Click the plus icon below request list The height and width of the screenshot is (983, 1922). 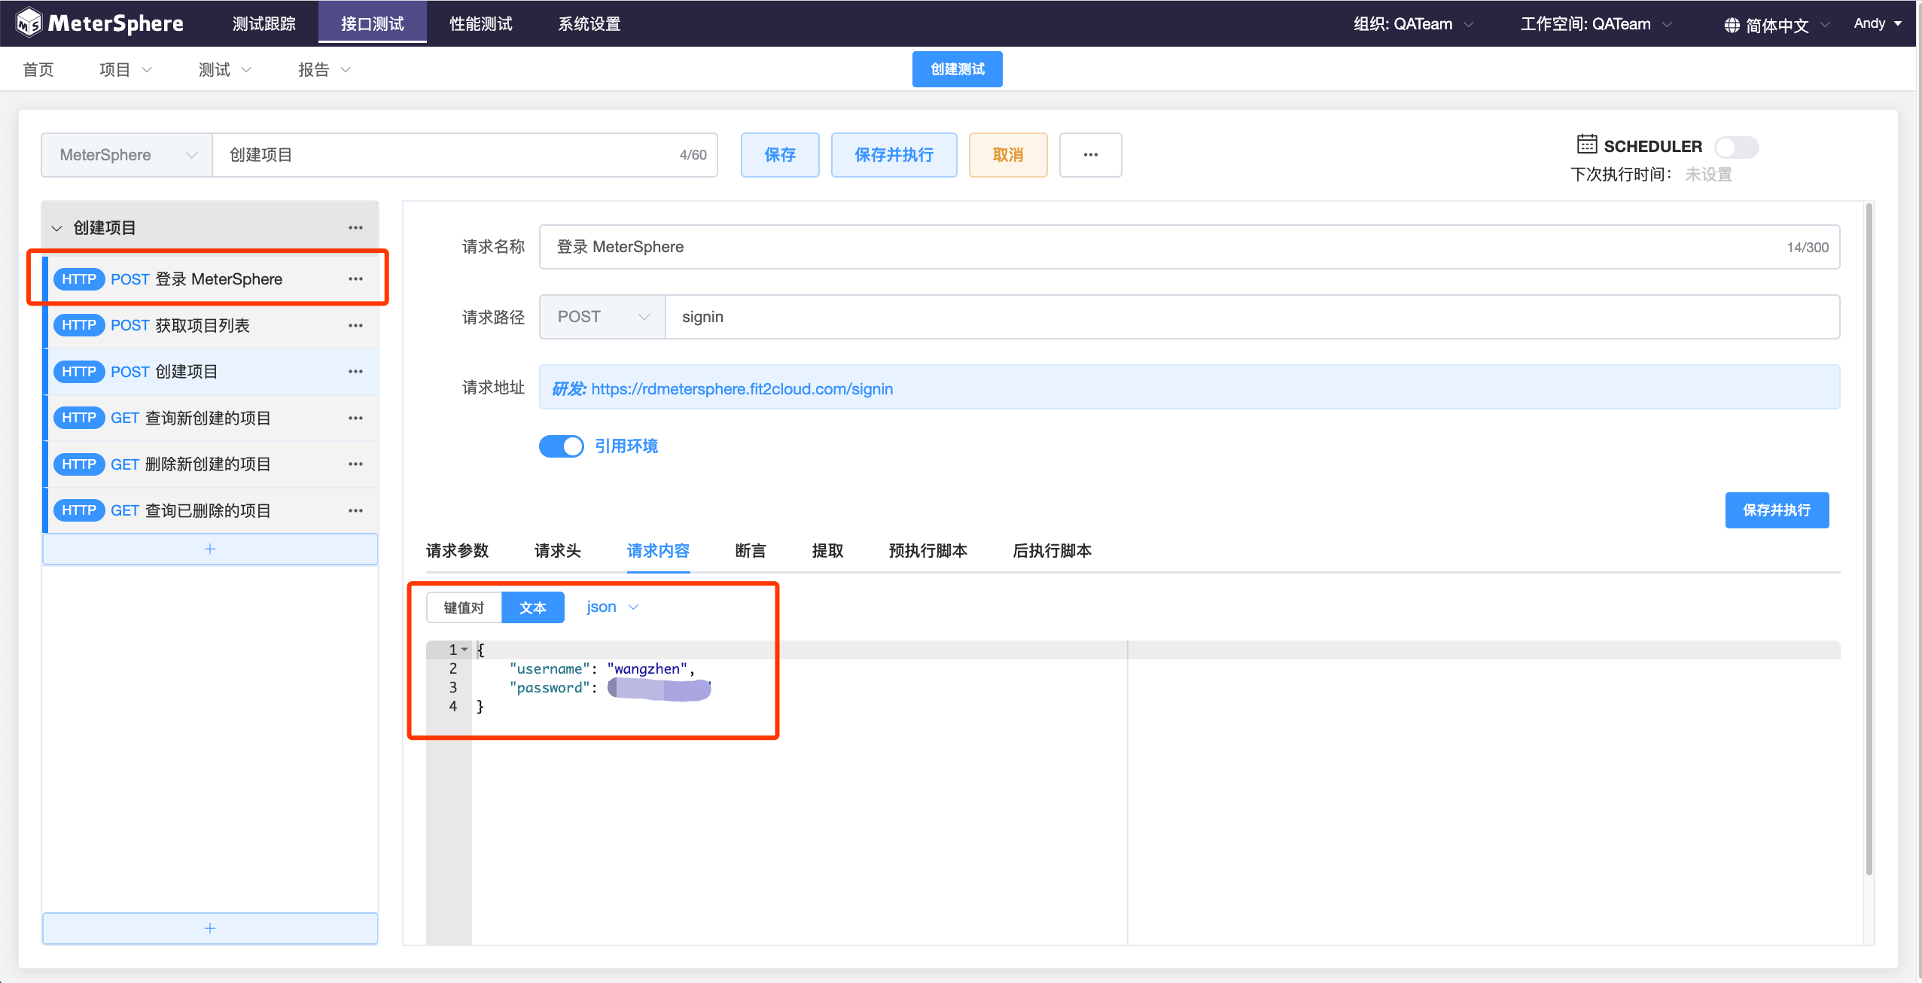(210, 549)
